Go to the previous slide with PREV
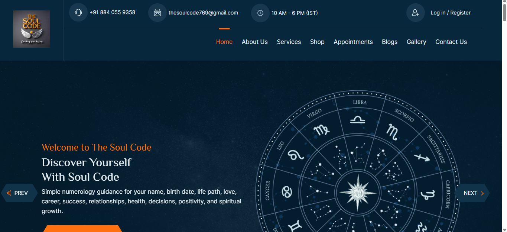507x232 pixels. [x=19, y=193]
